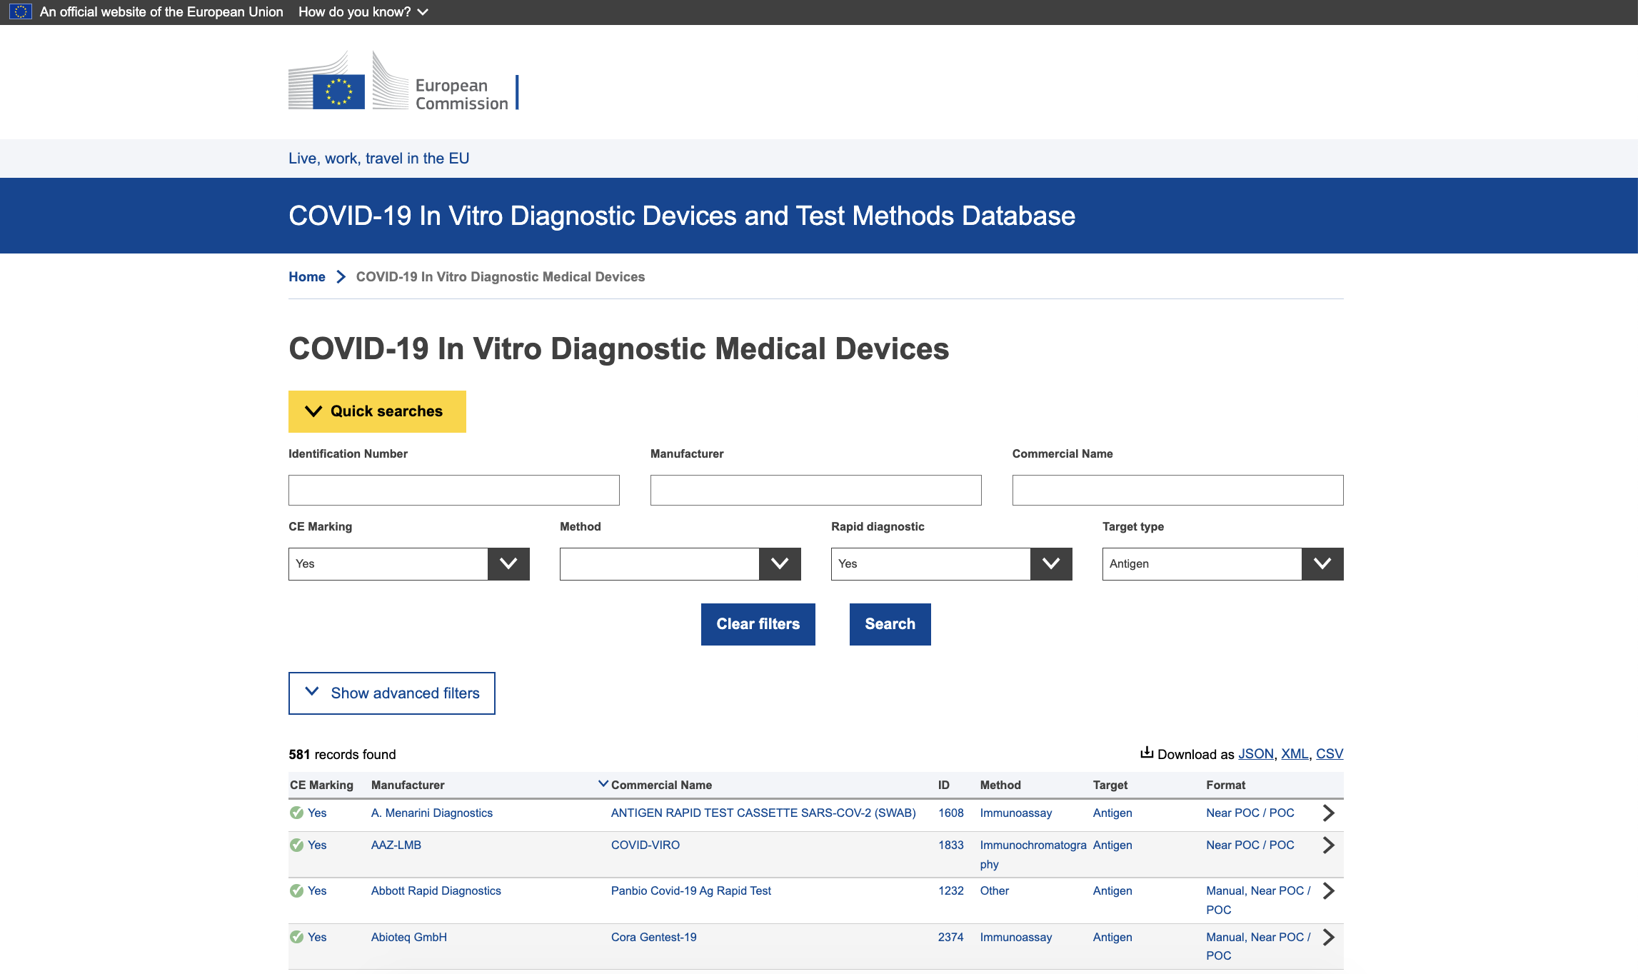Open details arrow for AAZ-LMB row
Image resolution: width=1638 pixels, height=974 pixels.
(1328, 845)
